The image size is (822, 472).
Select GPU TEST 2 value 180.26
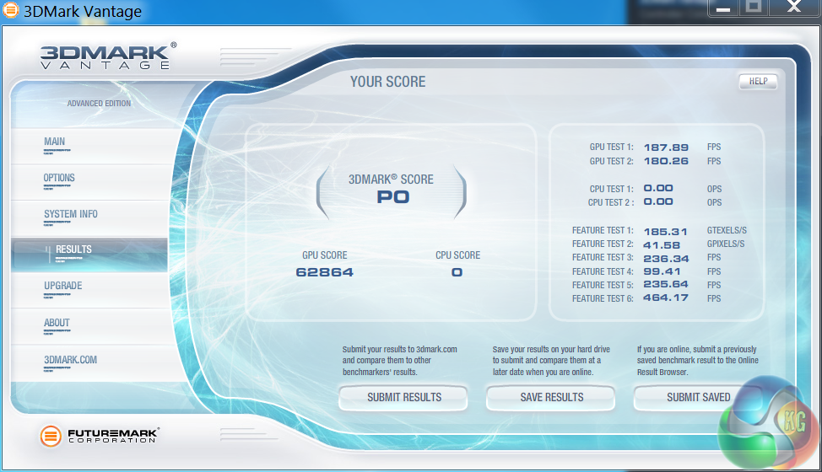pyautogui.click(x=666, y=161)
